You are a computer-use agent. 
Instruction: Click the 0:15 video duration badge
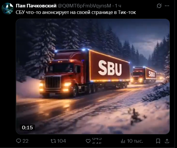coord(27,127)
